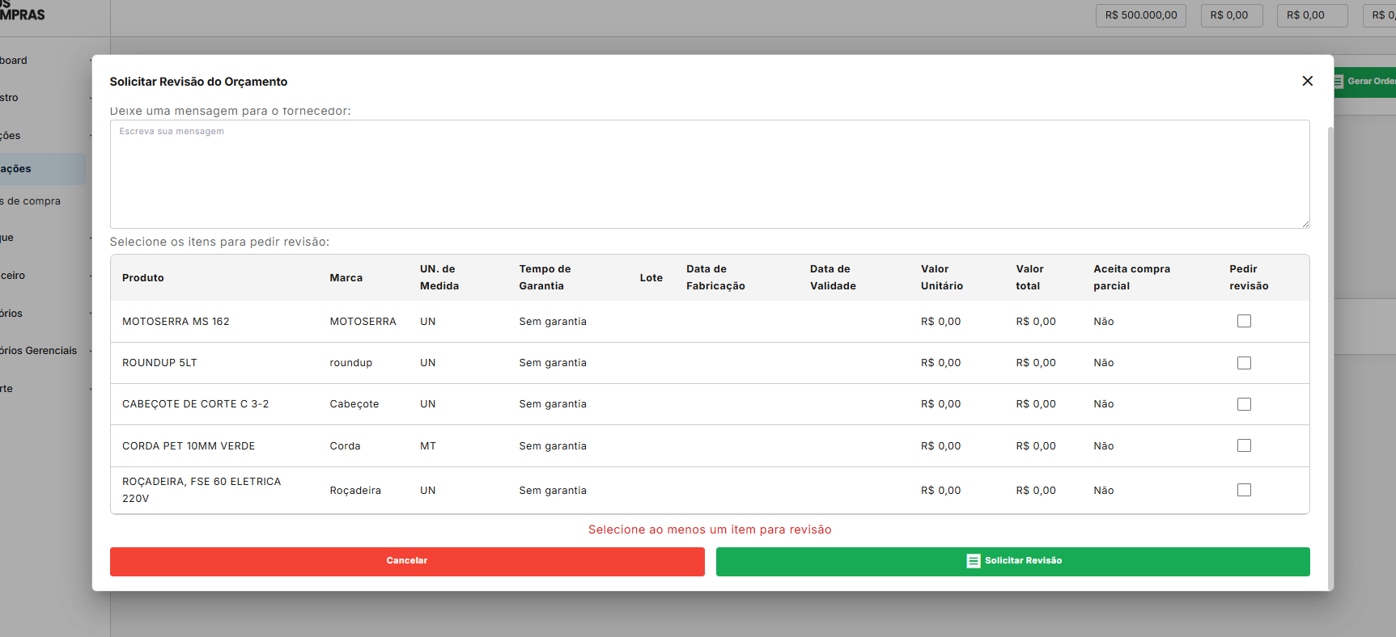1396x637 pixels.
Task: Click the Gerar Ordem button icon
Action: (1339, 81)
